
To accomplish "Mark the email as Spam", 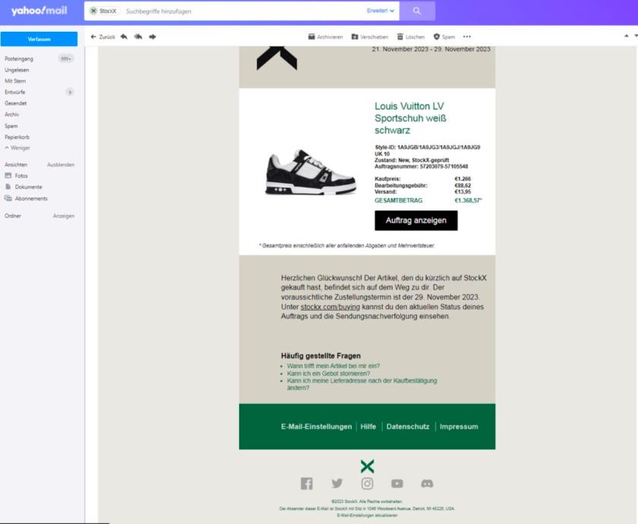I will click(444, 36).
